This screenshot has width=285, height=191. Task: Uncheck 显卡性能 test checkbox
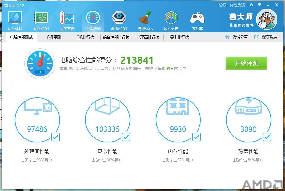126,137
